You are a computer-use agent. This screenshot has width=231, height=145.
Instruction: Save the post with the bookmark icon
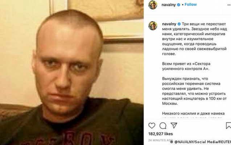(x=228, y=125)
